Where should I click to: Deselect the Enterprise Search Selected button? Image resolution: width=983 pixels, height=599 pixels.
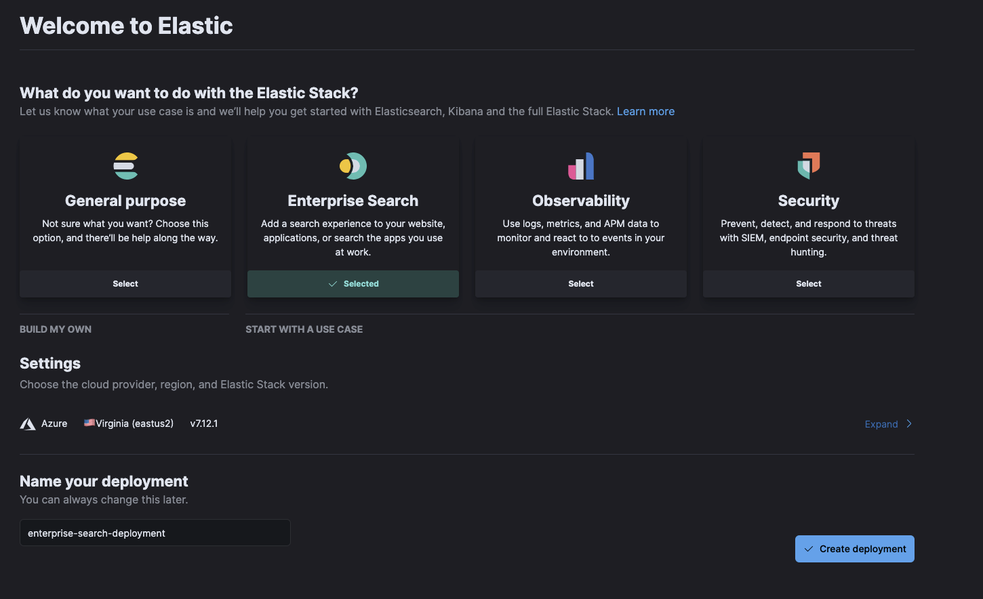point(353,284)
